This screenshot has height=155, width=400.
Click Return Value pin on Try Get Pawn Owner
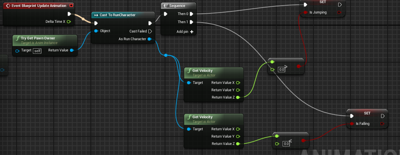pos(72,50)
